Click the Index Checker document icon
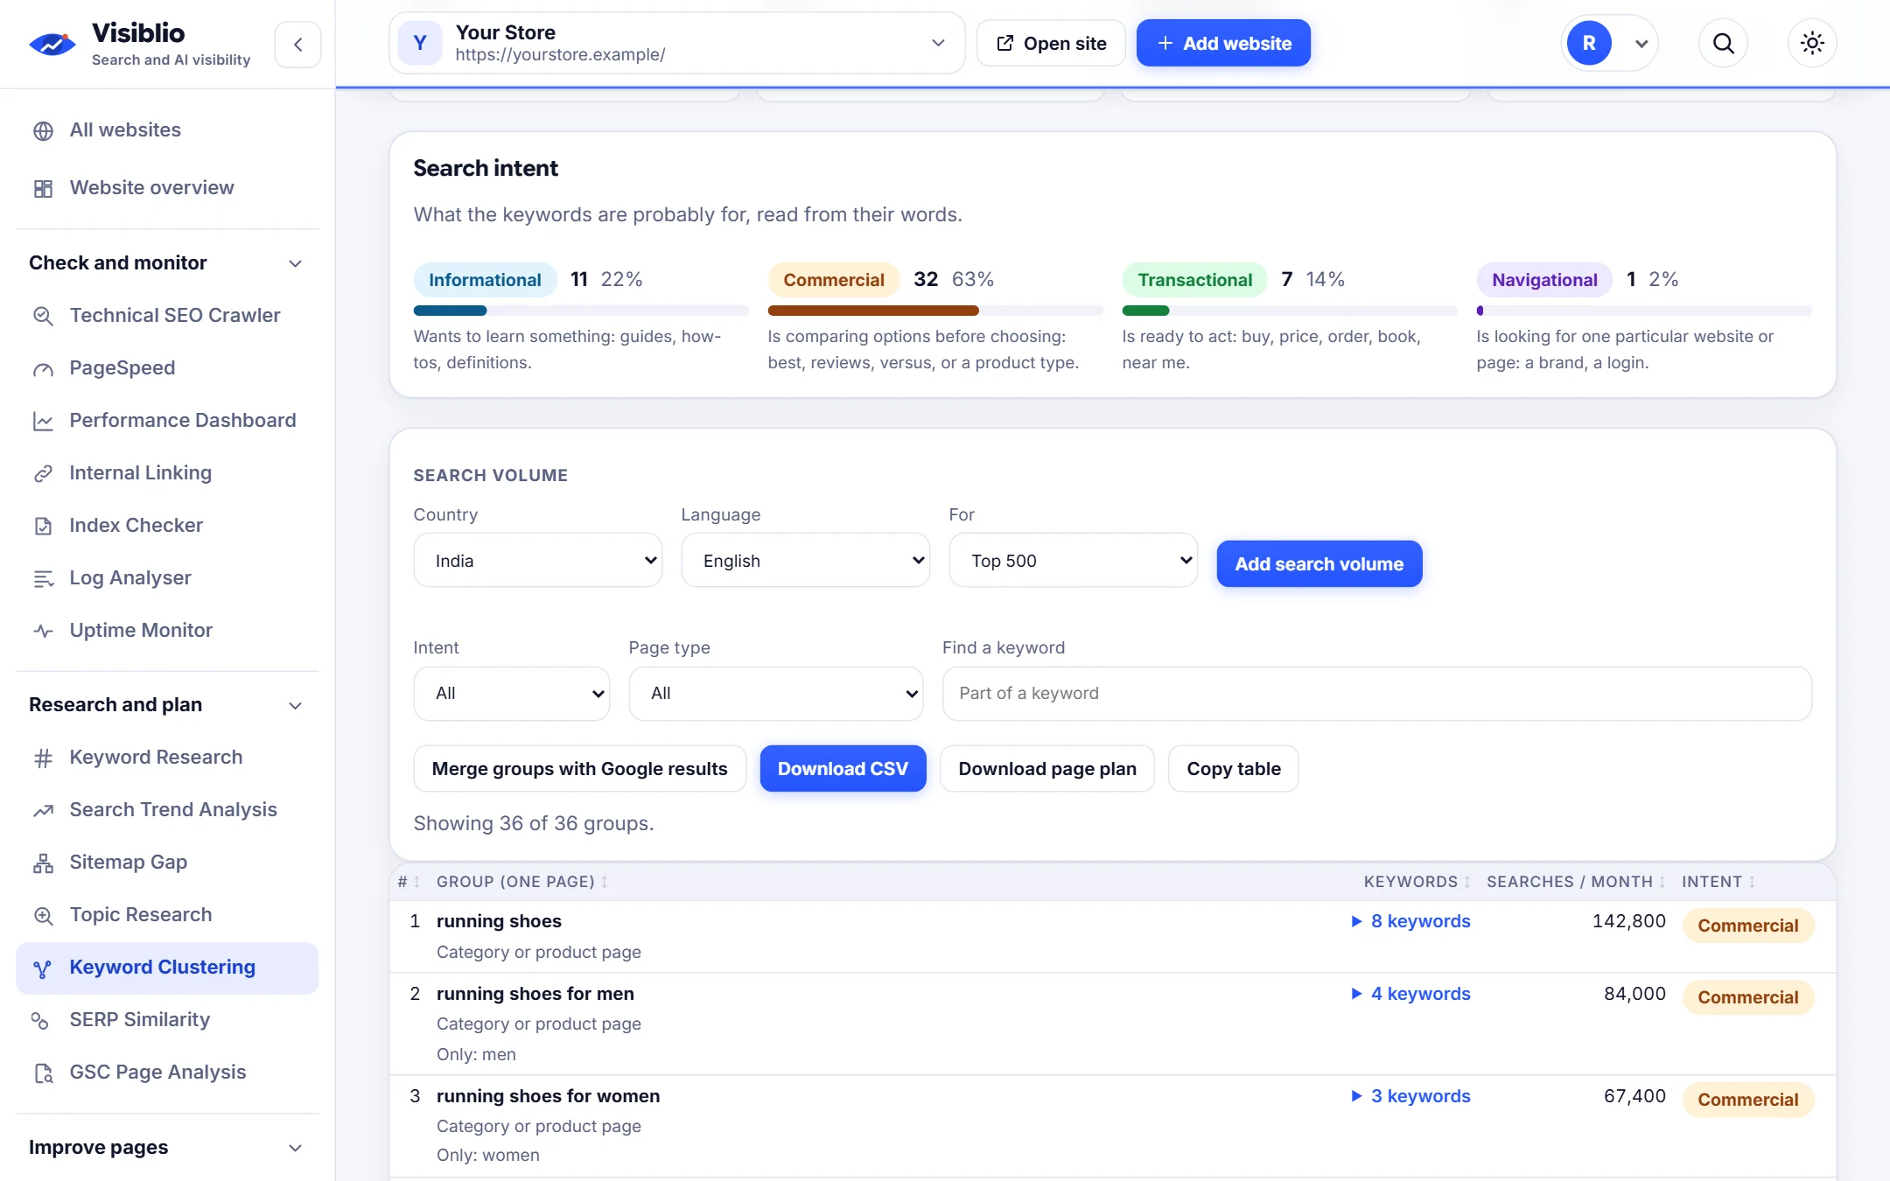Image resolution: width=1890 pixels, height=1181 pixels. (x=43, y=526)
